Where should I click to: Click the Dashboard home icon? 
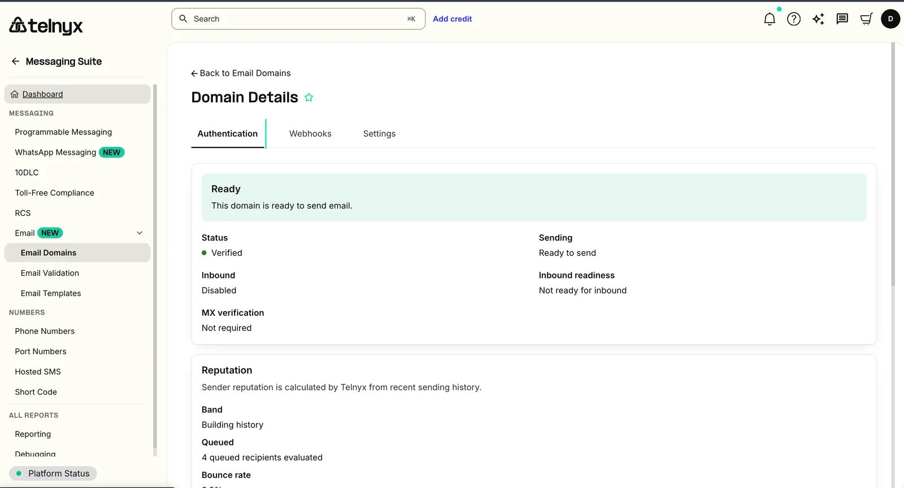(x=15, y=94)
